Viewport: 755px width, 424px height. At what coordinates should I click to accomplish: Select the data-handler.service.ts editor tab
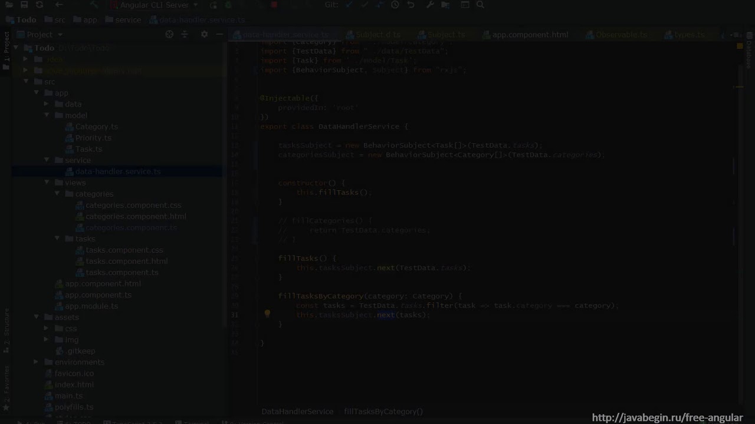[x=285, y=35]
